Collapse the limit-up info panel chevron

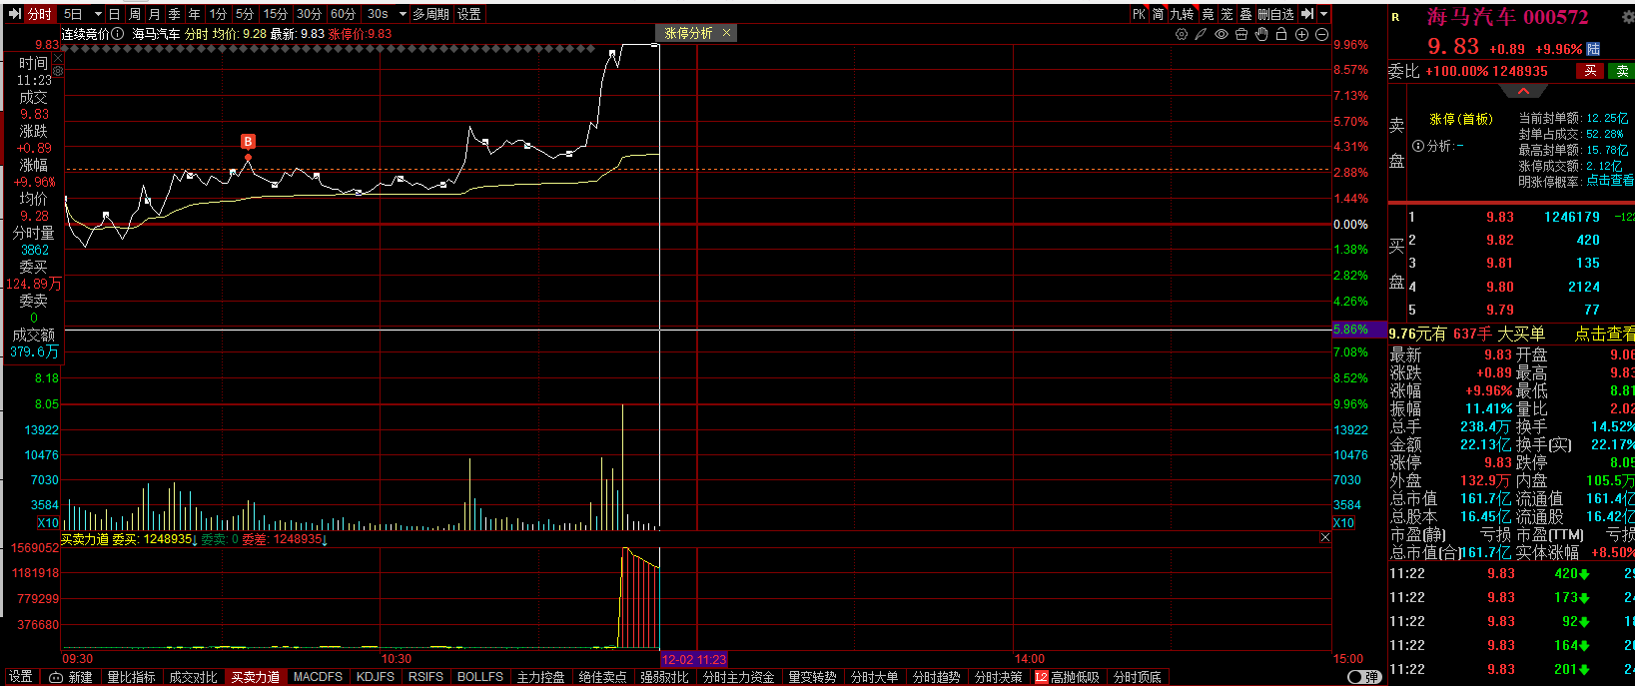[1523, 91]
